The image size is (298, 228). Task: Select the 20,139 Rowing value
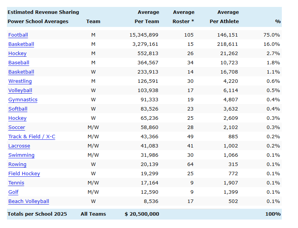[x=149, y=164]
